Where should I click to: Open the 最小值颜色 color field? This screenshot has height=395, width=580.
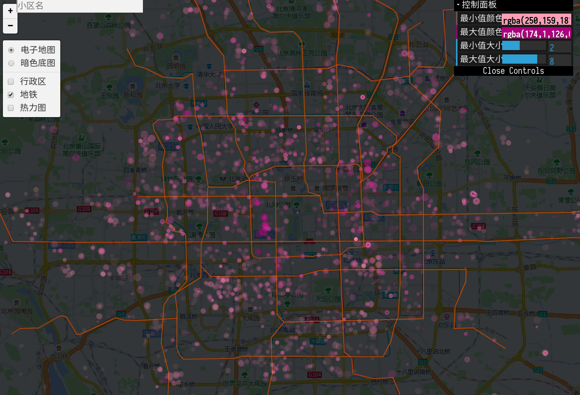[x=536, y=20]
